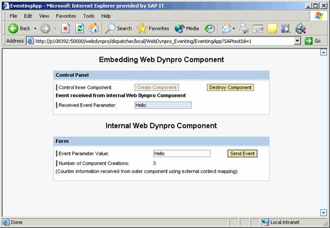Expand the Mail button dropdown arrow
The width and height of the screenshot is (330, 228).
pyautogui.click(x=234, y=29)
